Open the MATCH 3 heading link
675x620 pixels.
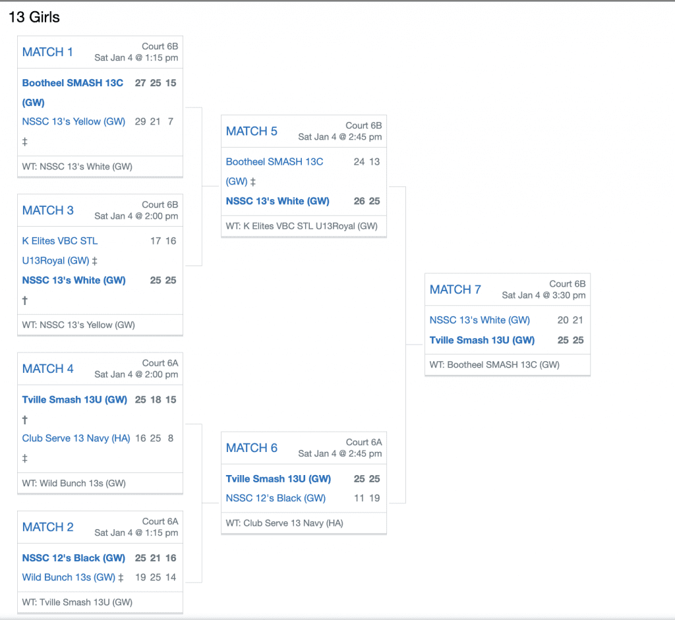[x=47, y=210]
